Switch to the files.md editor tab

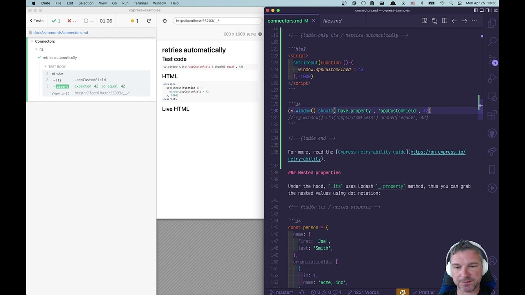[x=332, y=20]
